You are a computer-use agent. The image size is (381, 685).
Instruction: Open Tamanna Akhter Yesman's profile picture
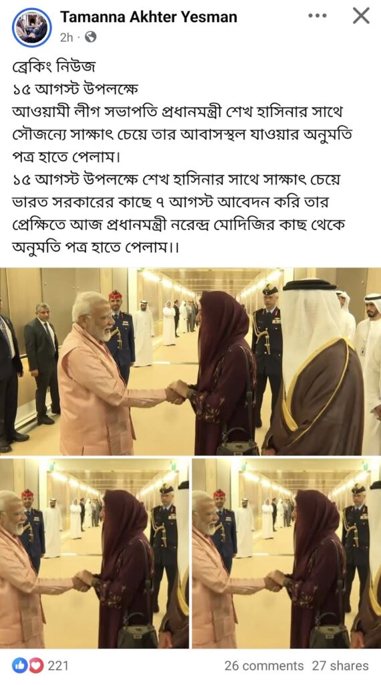point(32,27)
